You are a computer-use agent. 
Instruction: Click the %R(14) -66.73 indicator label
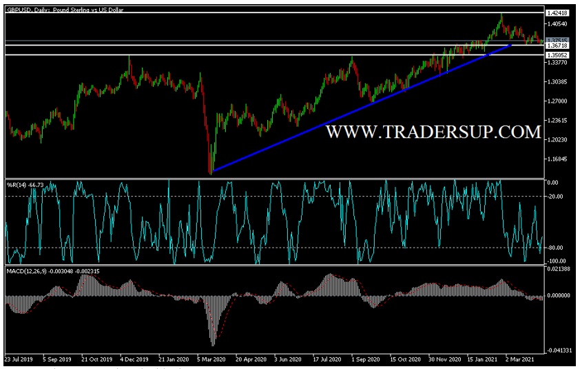[x=25, y=185]
